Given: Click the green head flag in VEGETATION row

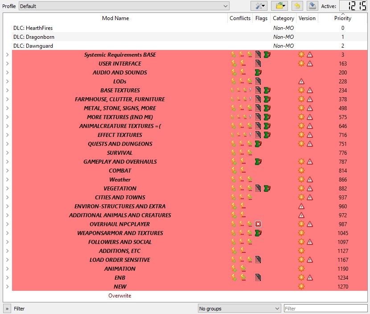Looking at the screenshot, I should tap(267, 188).
